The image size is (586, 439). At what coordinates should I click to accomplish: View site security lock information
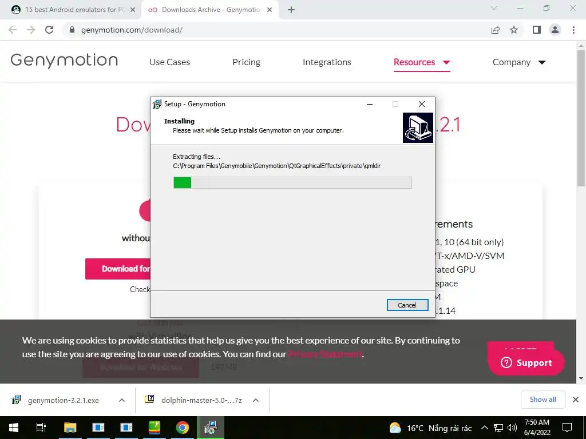pyautogui.click(x=72, y=30)
